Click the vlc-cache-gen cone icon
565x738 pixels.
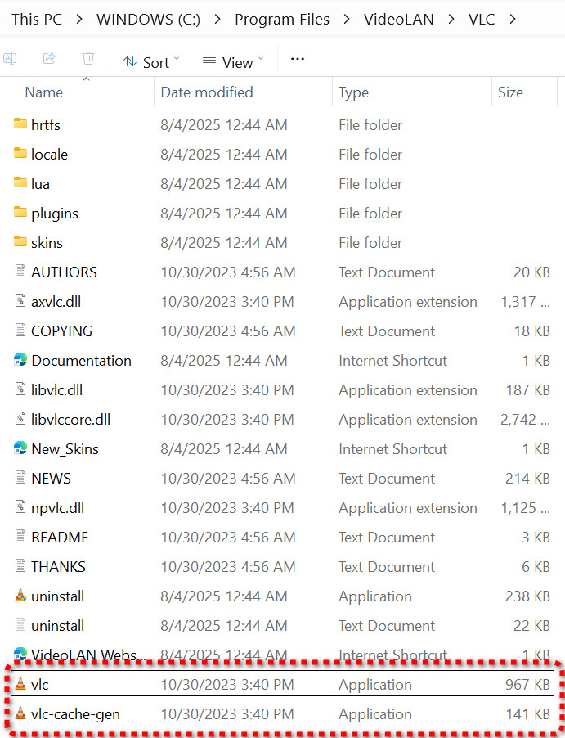pyautogui.click(x=20, y=713)
